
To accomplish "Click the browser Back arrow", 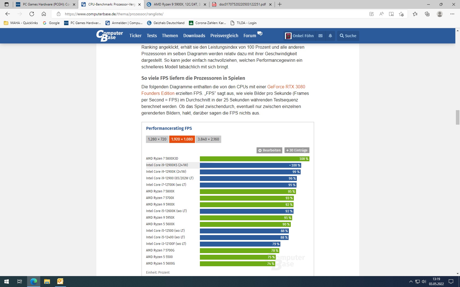I will pyautogui.click(x=8, y=14).
